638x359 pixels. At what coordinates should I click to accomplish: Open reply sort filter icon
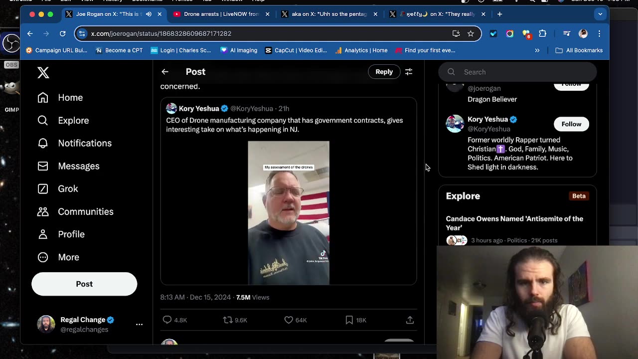coord(409,72)
